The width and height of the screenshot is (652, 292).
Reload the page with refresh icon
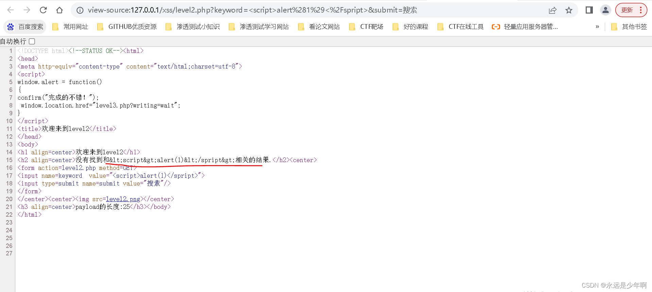[x=43, y=10]
